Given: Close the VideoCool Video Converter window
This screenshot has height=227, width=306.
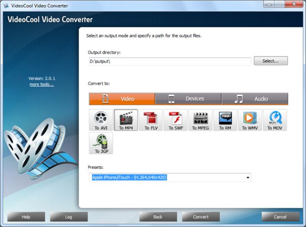Looking at the screenshot, I should (294, 4).
